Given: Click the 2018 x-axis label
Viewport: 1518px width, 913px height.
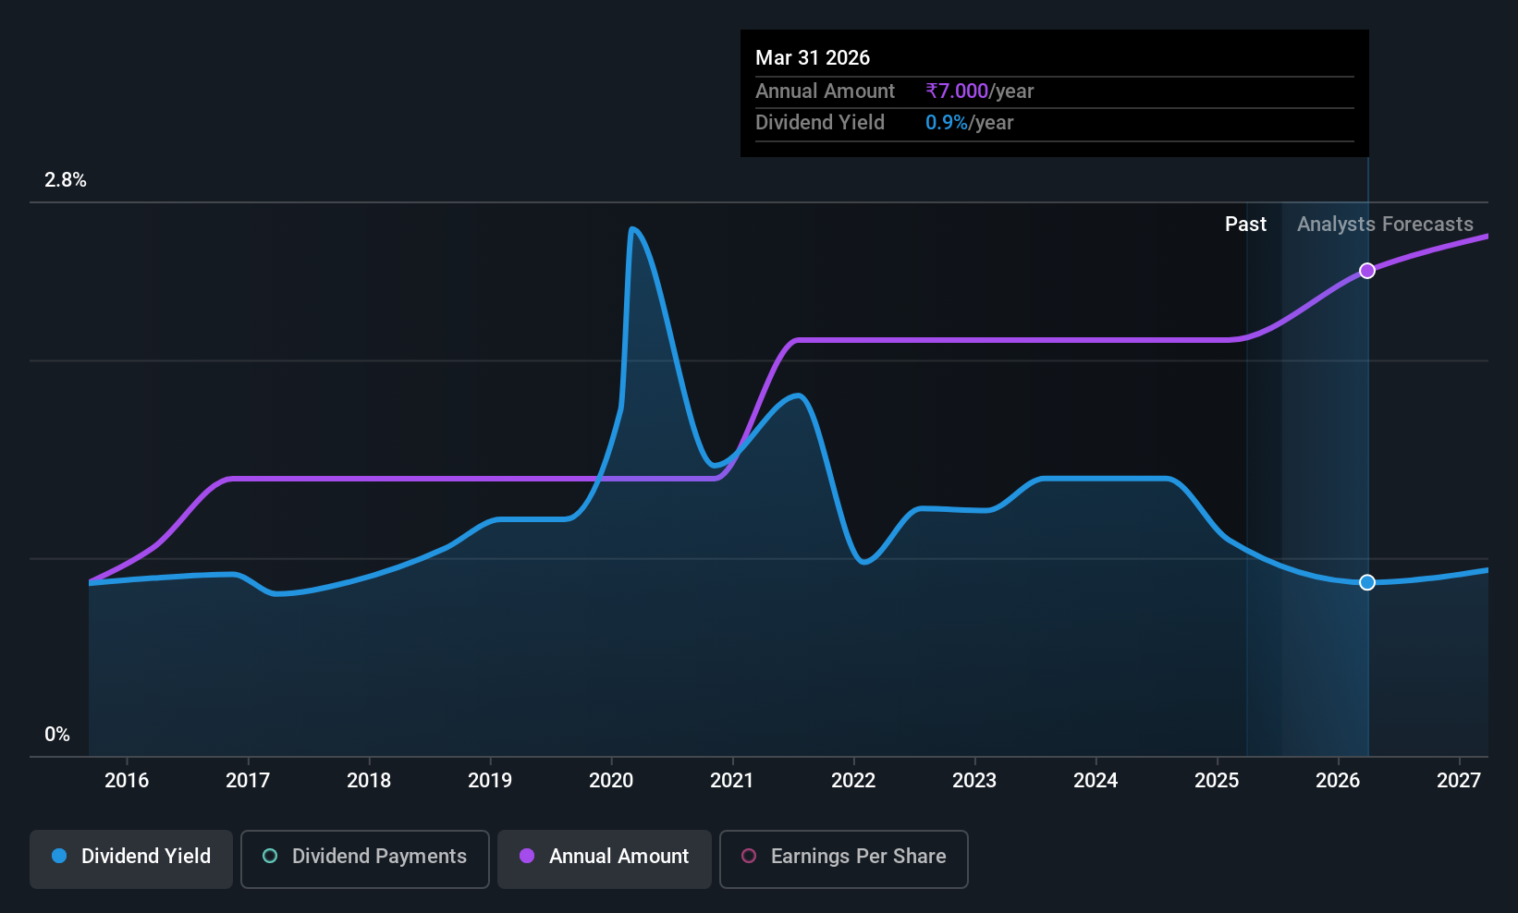Looking at the screenshot, I should (369, 780).
